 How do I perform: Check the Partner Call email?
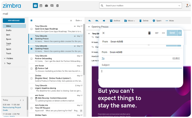pyautogui.click(x=31, y=68)
